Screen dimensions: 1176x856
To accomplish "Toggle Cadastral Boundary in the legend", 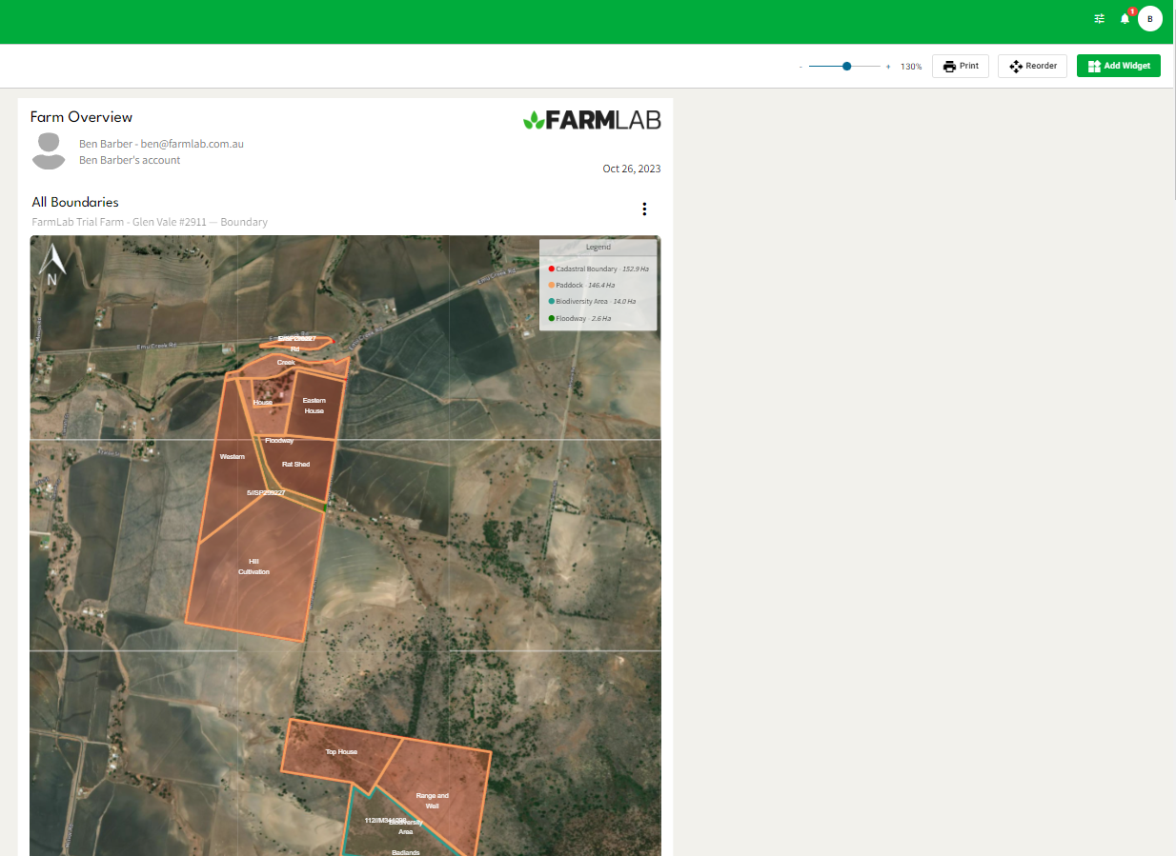I will tap(587, 269).
